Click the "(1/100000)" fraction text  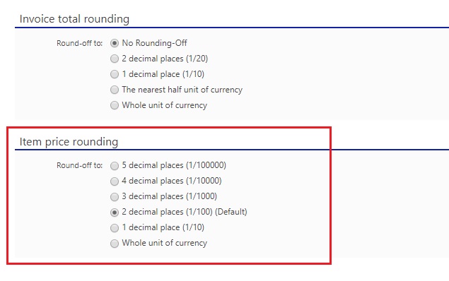(206, 165)
